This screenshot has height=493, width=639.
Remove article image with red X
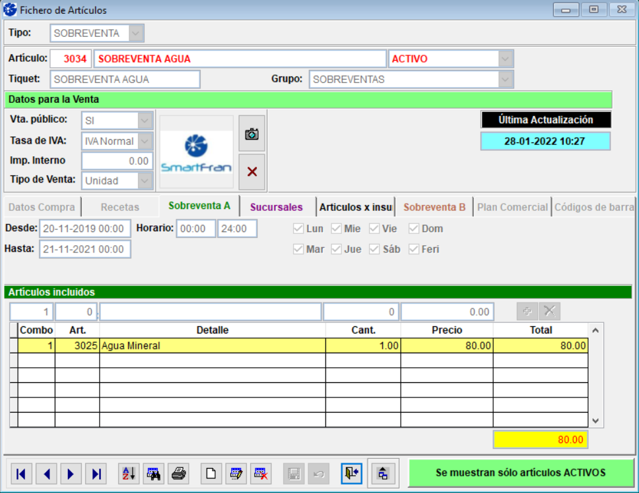pyautogui.click(x=252, y=171)
